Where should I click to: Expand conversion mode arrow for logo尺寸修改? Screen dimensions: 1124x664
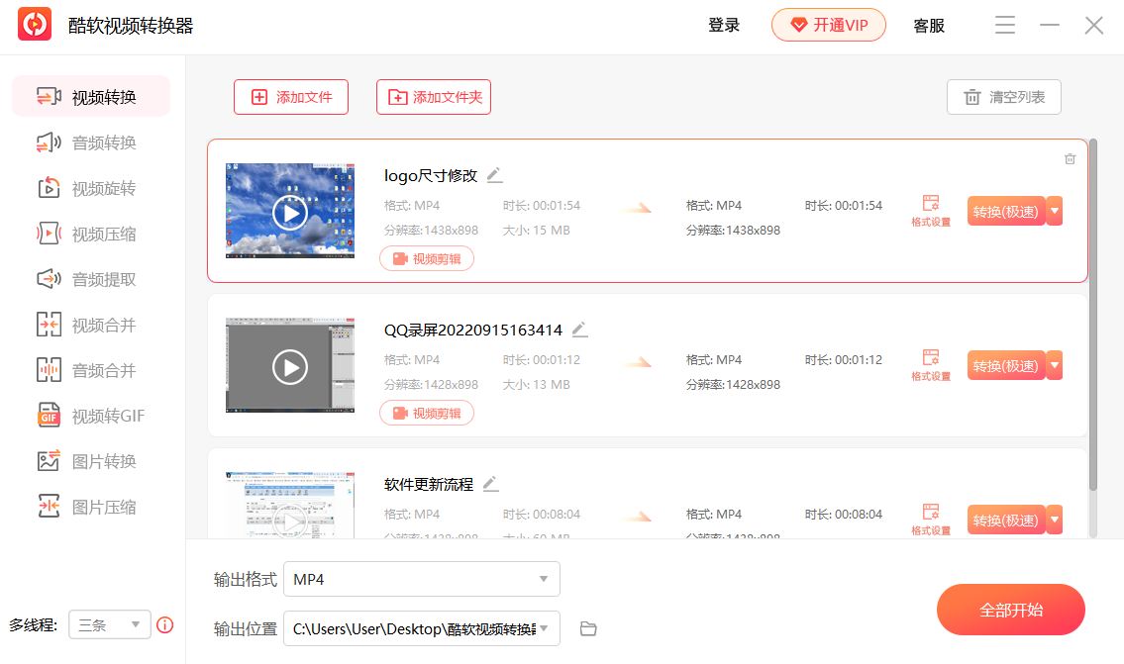(x=1055, y=212)
